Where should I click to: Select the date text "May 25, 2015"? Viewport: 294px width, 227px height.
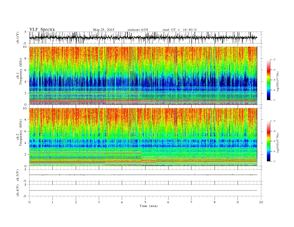[x=104, y=30]
